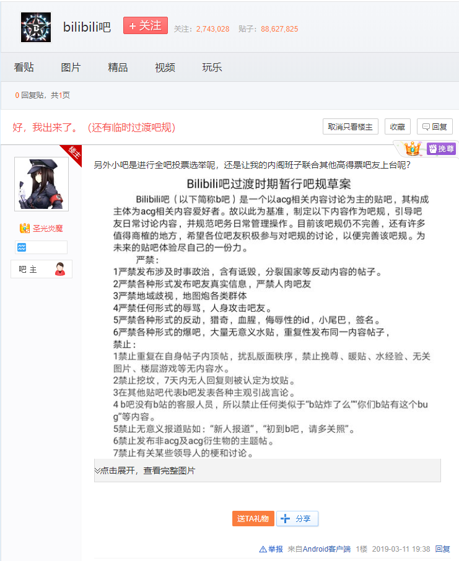The height and width of the screenshot is (561, 459).
Task: Click 回复 with speech bubble at top
Action: 434,126
